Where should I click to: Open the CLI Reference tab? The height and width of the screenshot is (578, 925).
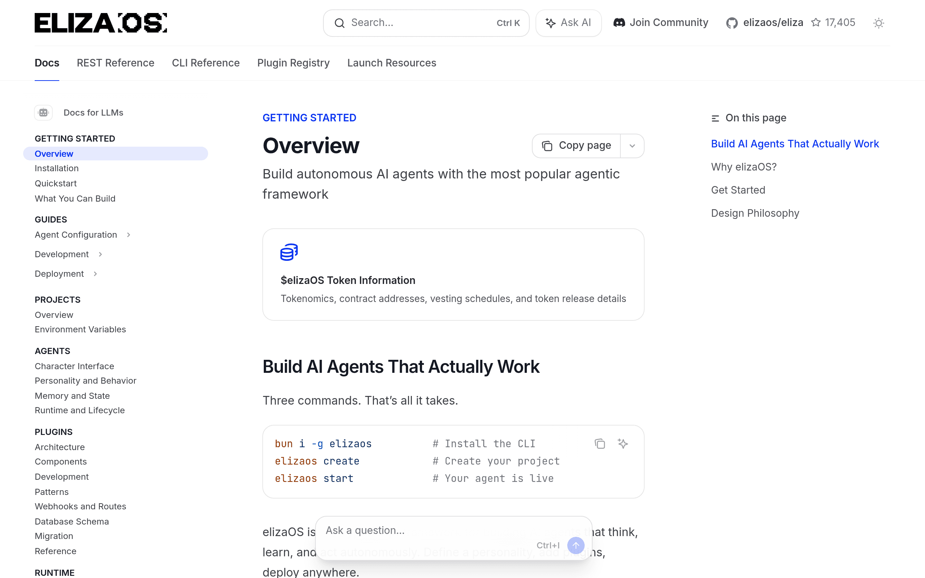[206, 63]
